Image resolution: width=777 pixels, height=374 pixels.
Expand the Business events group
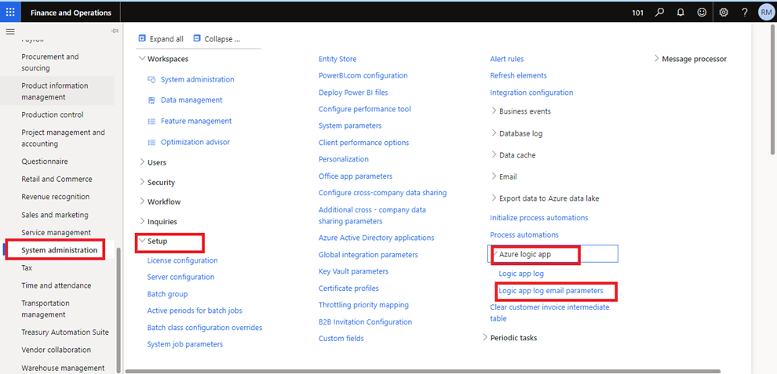pyautogui.click(x=494, y=111)
